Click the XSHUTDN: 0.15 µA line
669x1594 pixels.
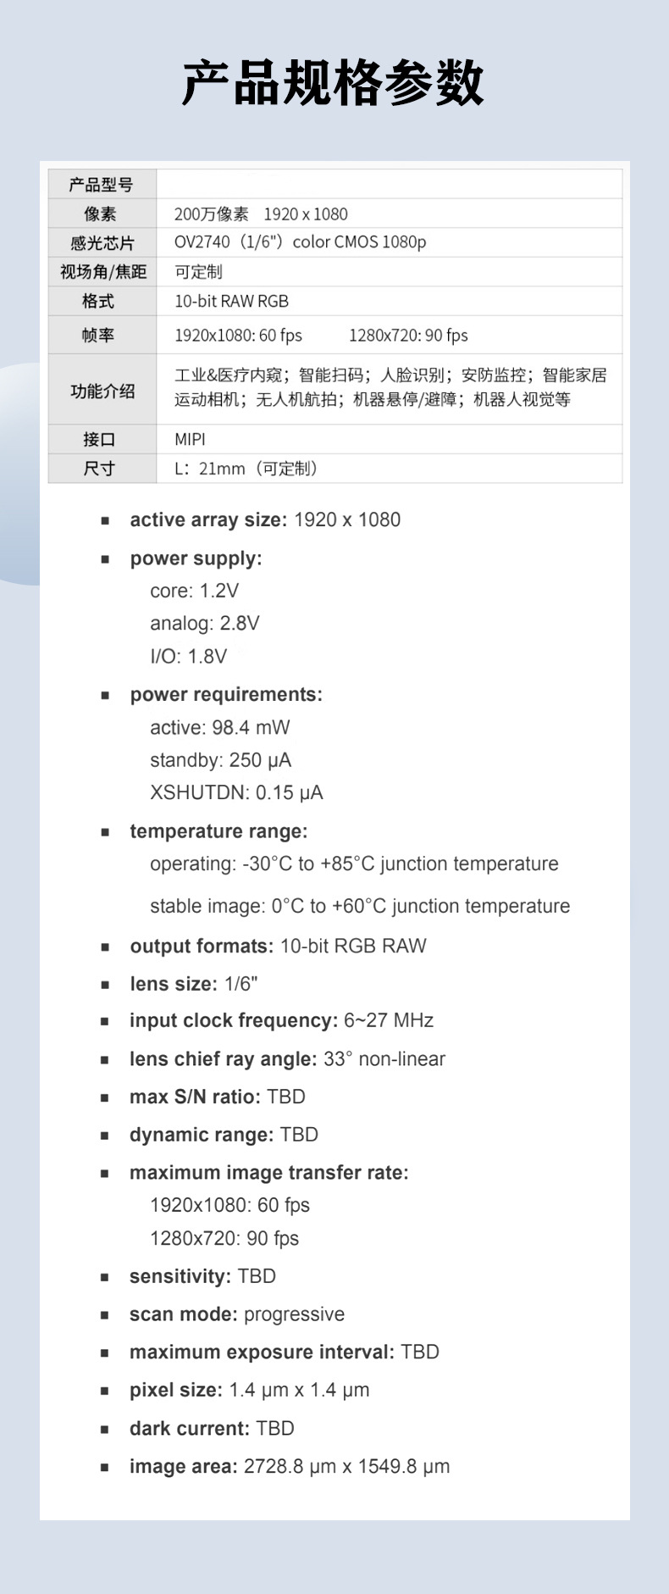coord(236,792)
